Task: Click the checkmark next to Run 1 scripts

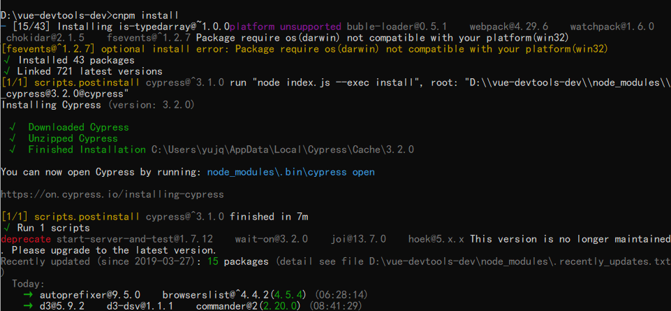Action: (x=5, y=228)
